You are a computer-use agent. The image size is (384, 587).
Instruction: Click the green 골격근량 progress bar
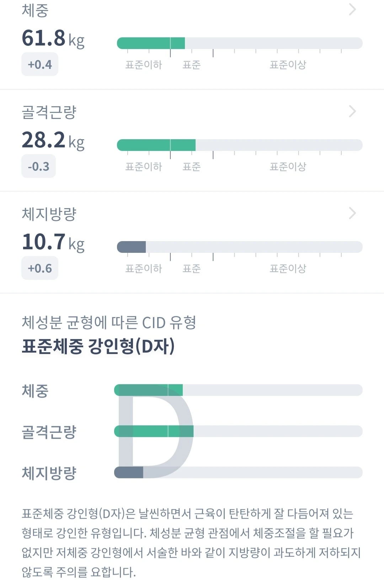coord(156,145)
